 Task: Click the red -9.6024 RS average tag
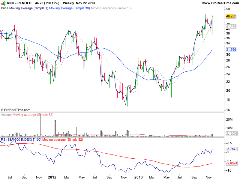(x=231, y=163)
